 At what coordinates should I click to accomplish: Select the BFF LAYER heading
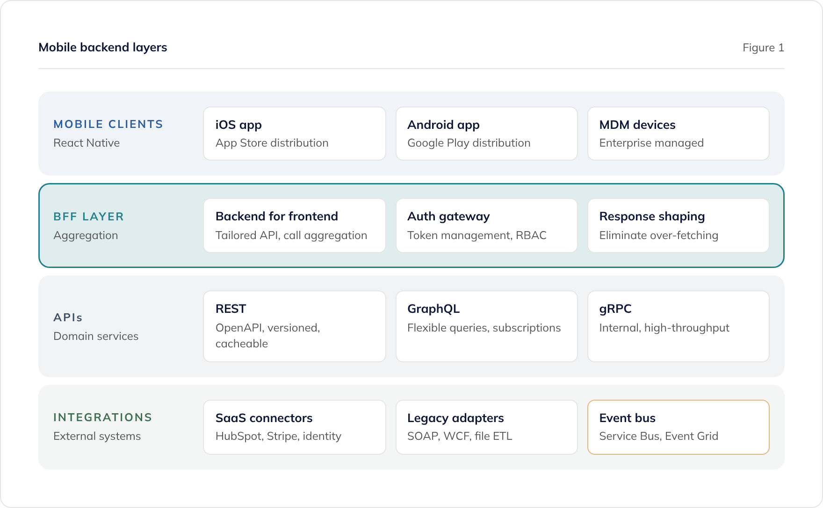(x=88, y=217)
